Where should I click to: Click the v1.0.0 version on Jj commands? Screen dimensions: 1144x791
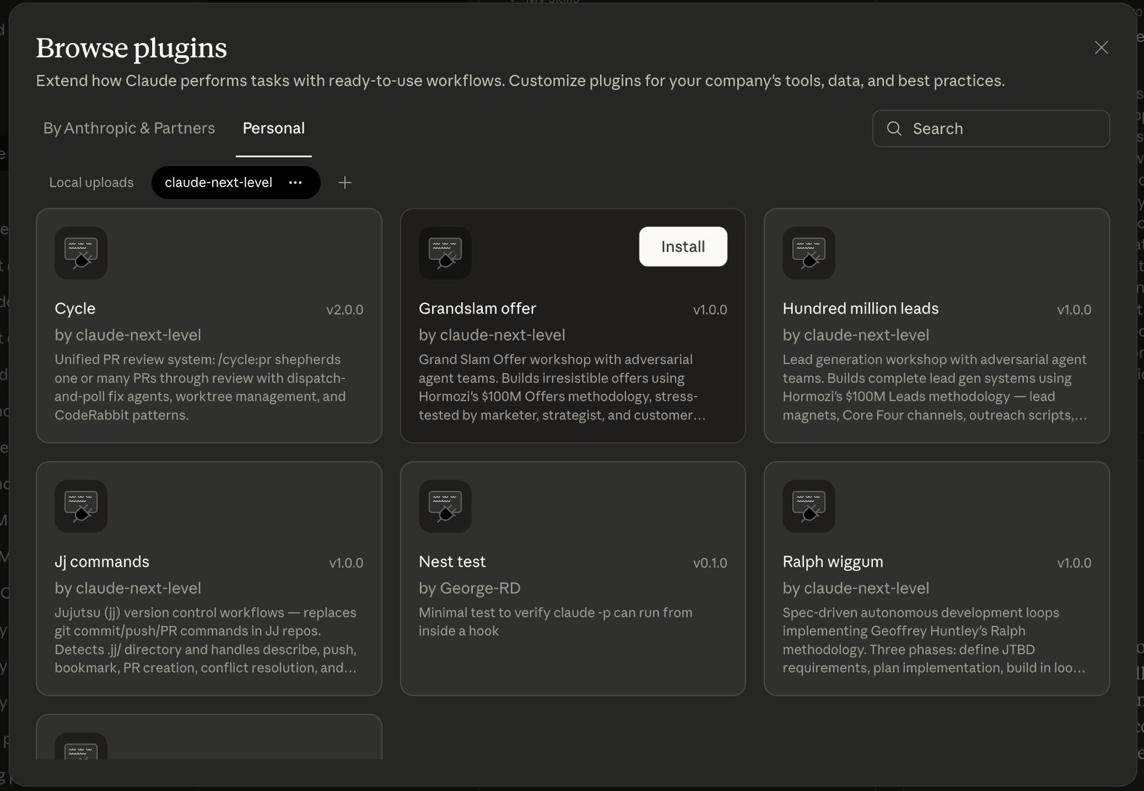pos(346,563)
